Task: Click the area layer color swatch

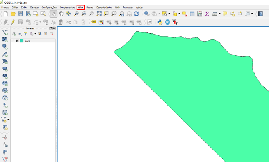Action: tap(21, 41)
